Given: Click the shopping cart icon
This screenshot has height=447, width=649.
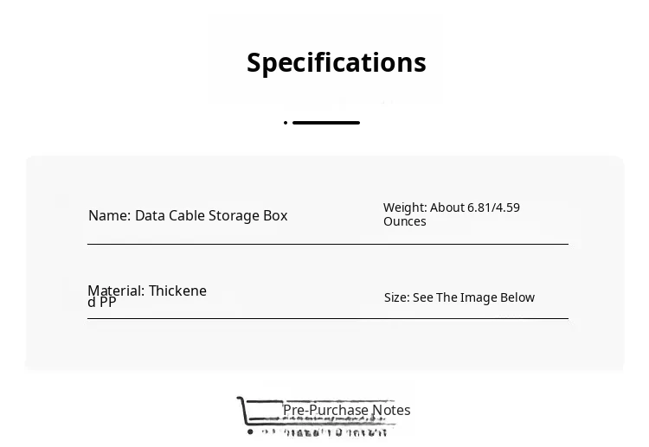Looking at the screenshot, I should (257, 414).
